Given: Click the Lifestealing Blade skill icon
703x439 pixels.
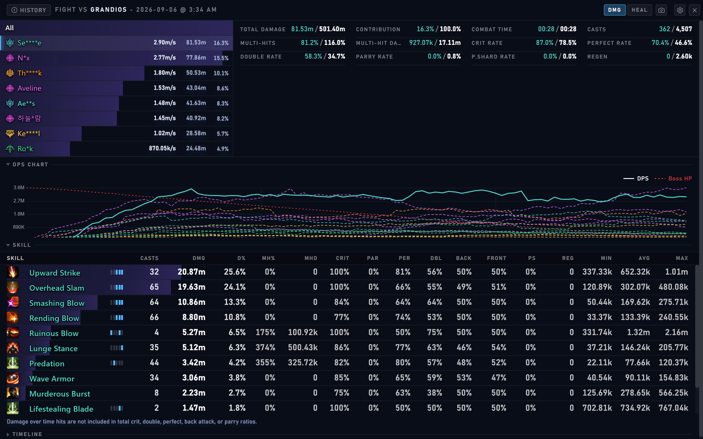Looking at the screenshot, I should coord(13,408).
